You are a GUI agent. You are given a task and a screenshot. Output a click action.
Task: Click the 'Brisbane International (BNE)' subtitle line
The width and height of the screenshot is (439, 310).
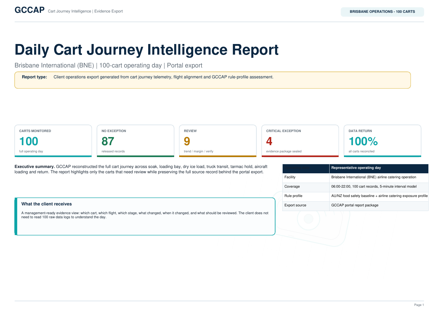[108, 66]
